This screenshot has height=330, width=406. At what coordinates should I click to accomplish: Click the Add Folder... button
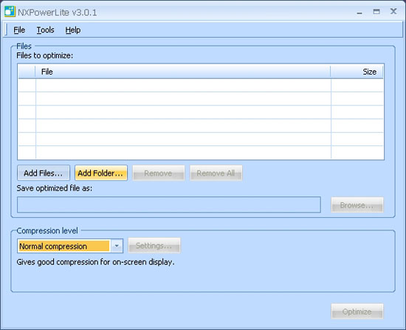coord(101,173)
